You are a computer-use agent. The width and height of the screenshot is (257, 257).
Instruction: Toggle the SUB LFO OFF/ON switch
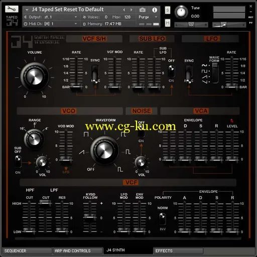(171, 71)
